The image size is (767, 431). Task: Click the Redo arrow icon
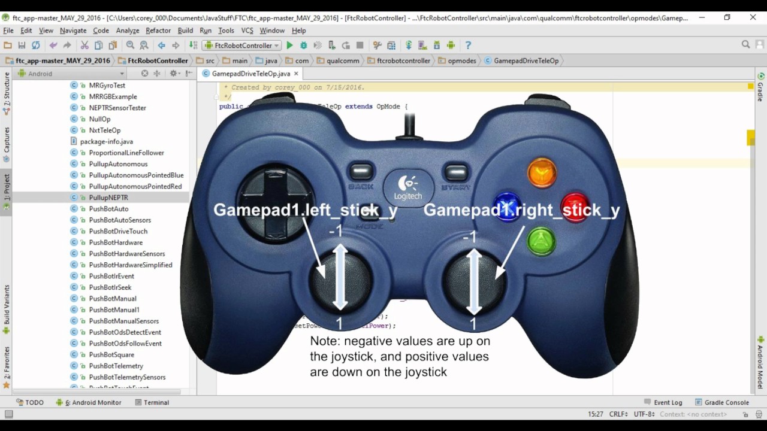67,45
